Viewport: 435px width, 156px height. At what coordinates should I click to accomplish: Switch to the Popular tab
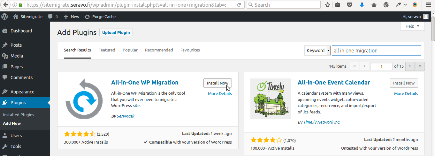(130, 50)
